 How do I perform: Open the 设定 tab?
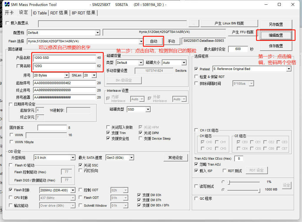point(23,12)
